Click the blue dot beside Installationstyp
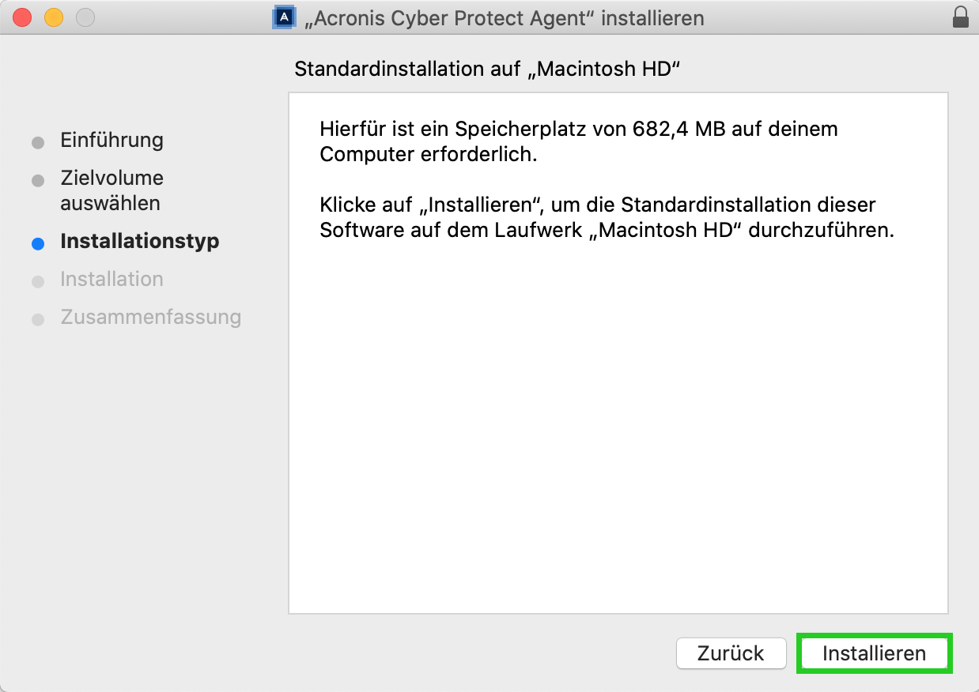The height and width of the screenshot is (692, 979). [x=38, y=243]
